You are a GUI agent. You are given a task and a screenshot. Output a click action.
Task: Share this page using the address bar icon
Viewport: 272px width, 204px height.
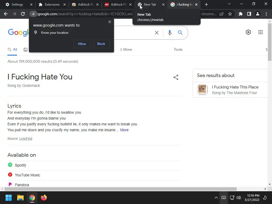pos(222,14)
